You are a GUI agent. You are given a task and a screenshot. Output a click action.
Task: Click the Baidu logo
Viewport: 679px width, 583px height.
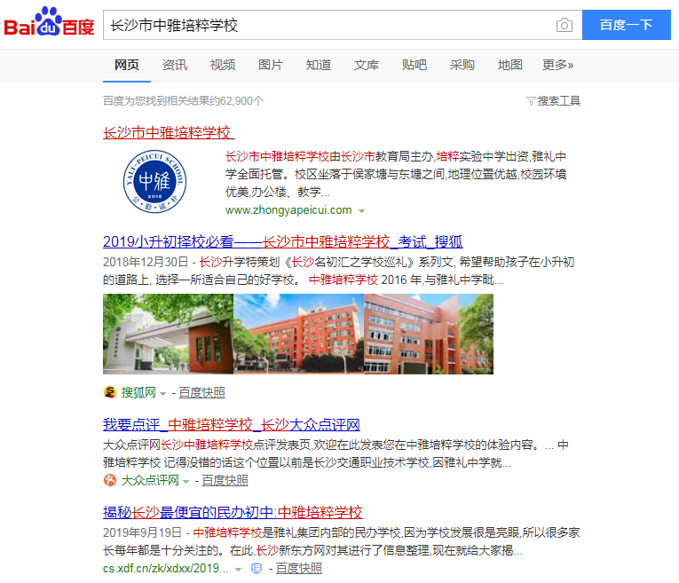point(49,25)
